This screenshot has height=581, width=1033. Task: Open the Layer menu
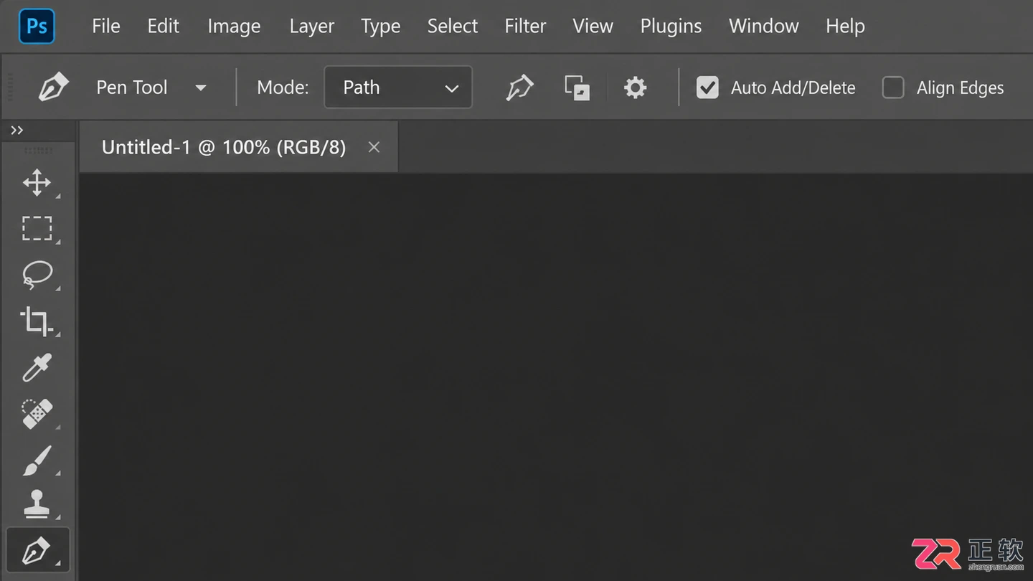[x=312, y=27]
